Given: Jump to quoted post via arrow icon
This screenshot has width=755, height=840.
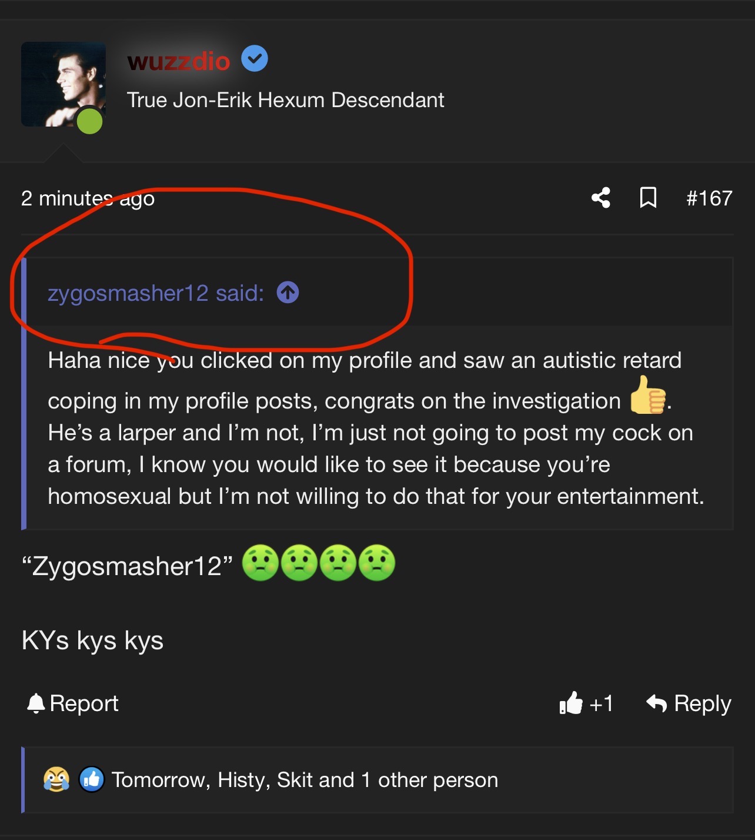Looking at the screenshot, I should pos(288,293).
